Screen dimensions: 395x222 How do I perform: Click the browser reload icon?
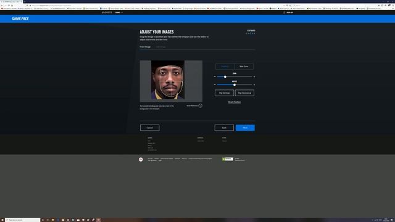coord(9,6)
